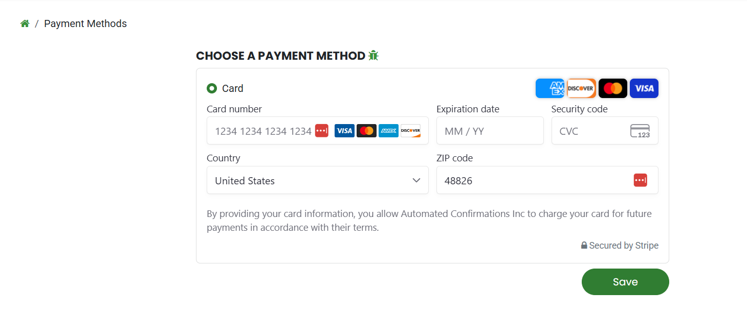Click into the ZIP code field
This screenshot has height=314, width=747.
(532, 180)
